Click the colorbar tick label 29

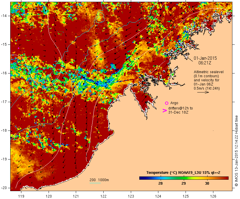pyautogui.click(x=184, y=183)
